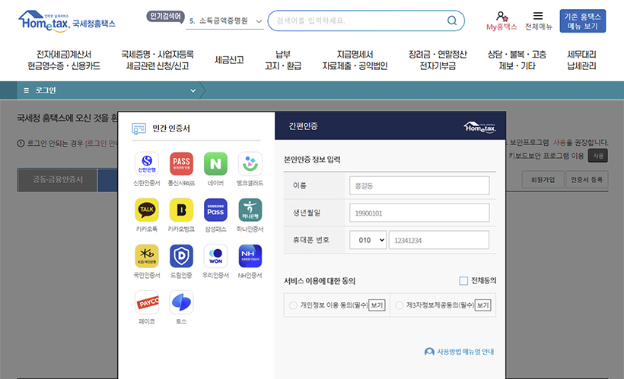The height and width of the screenshot is (379, 624).
Task: Choose 카카오뱅크 certificate icon
Action: point(181,210)
